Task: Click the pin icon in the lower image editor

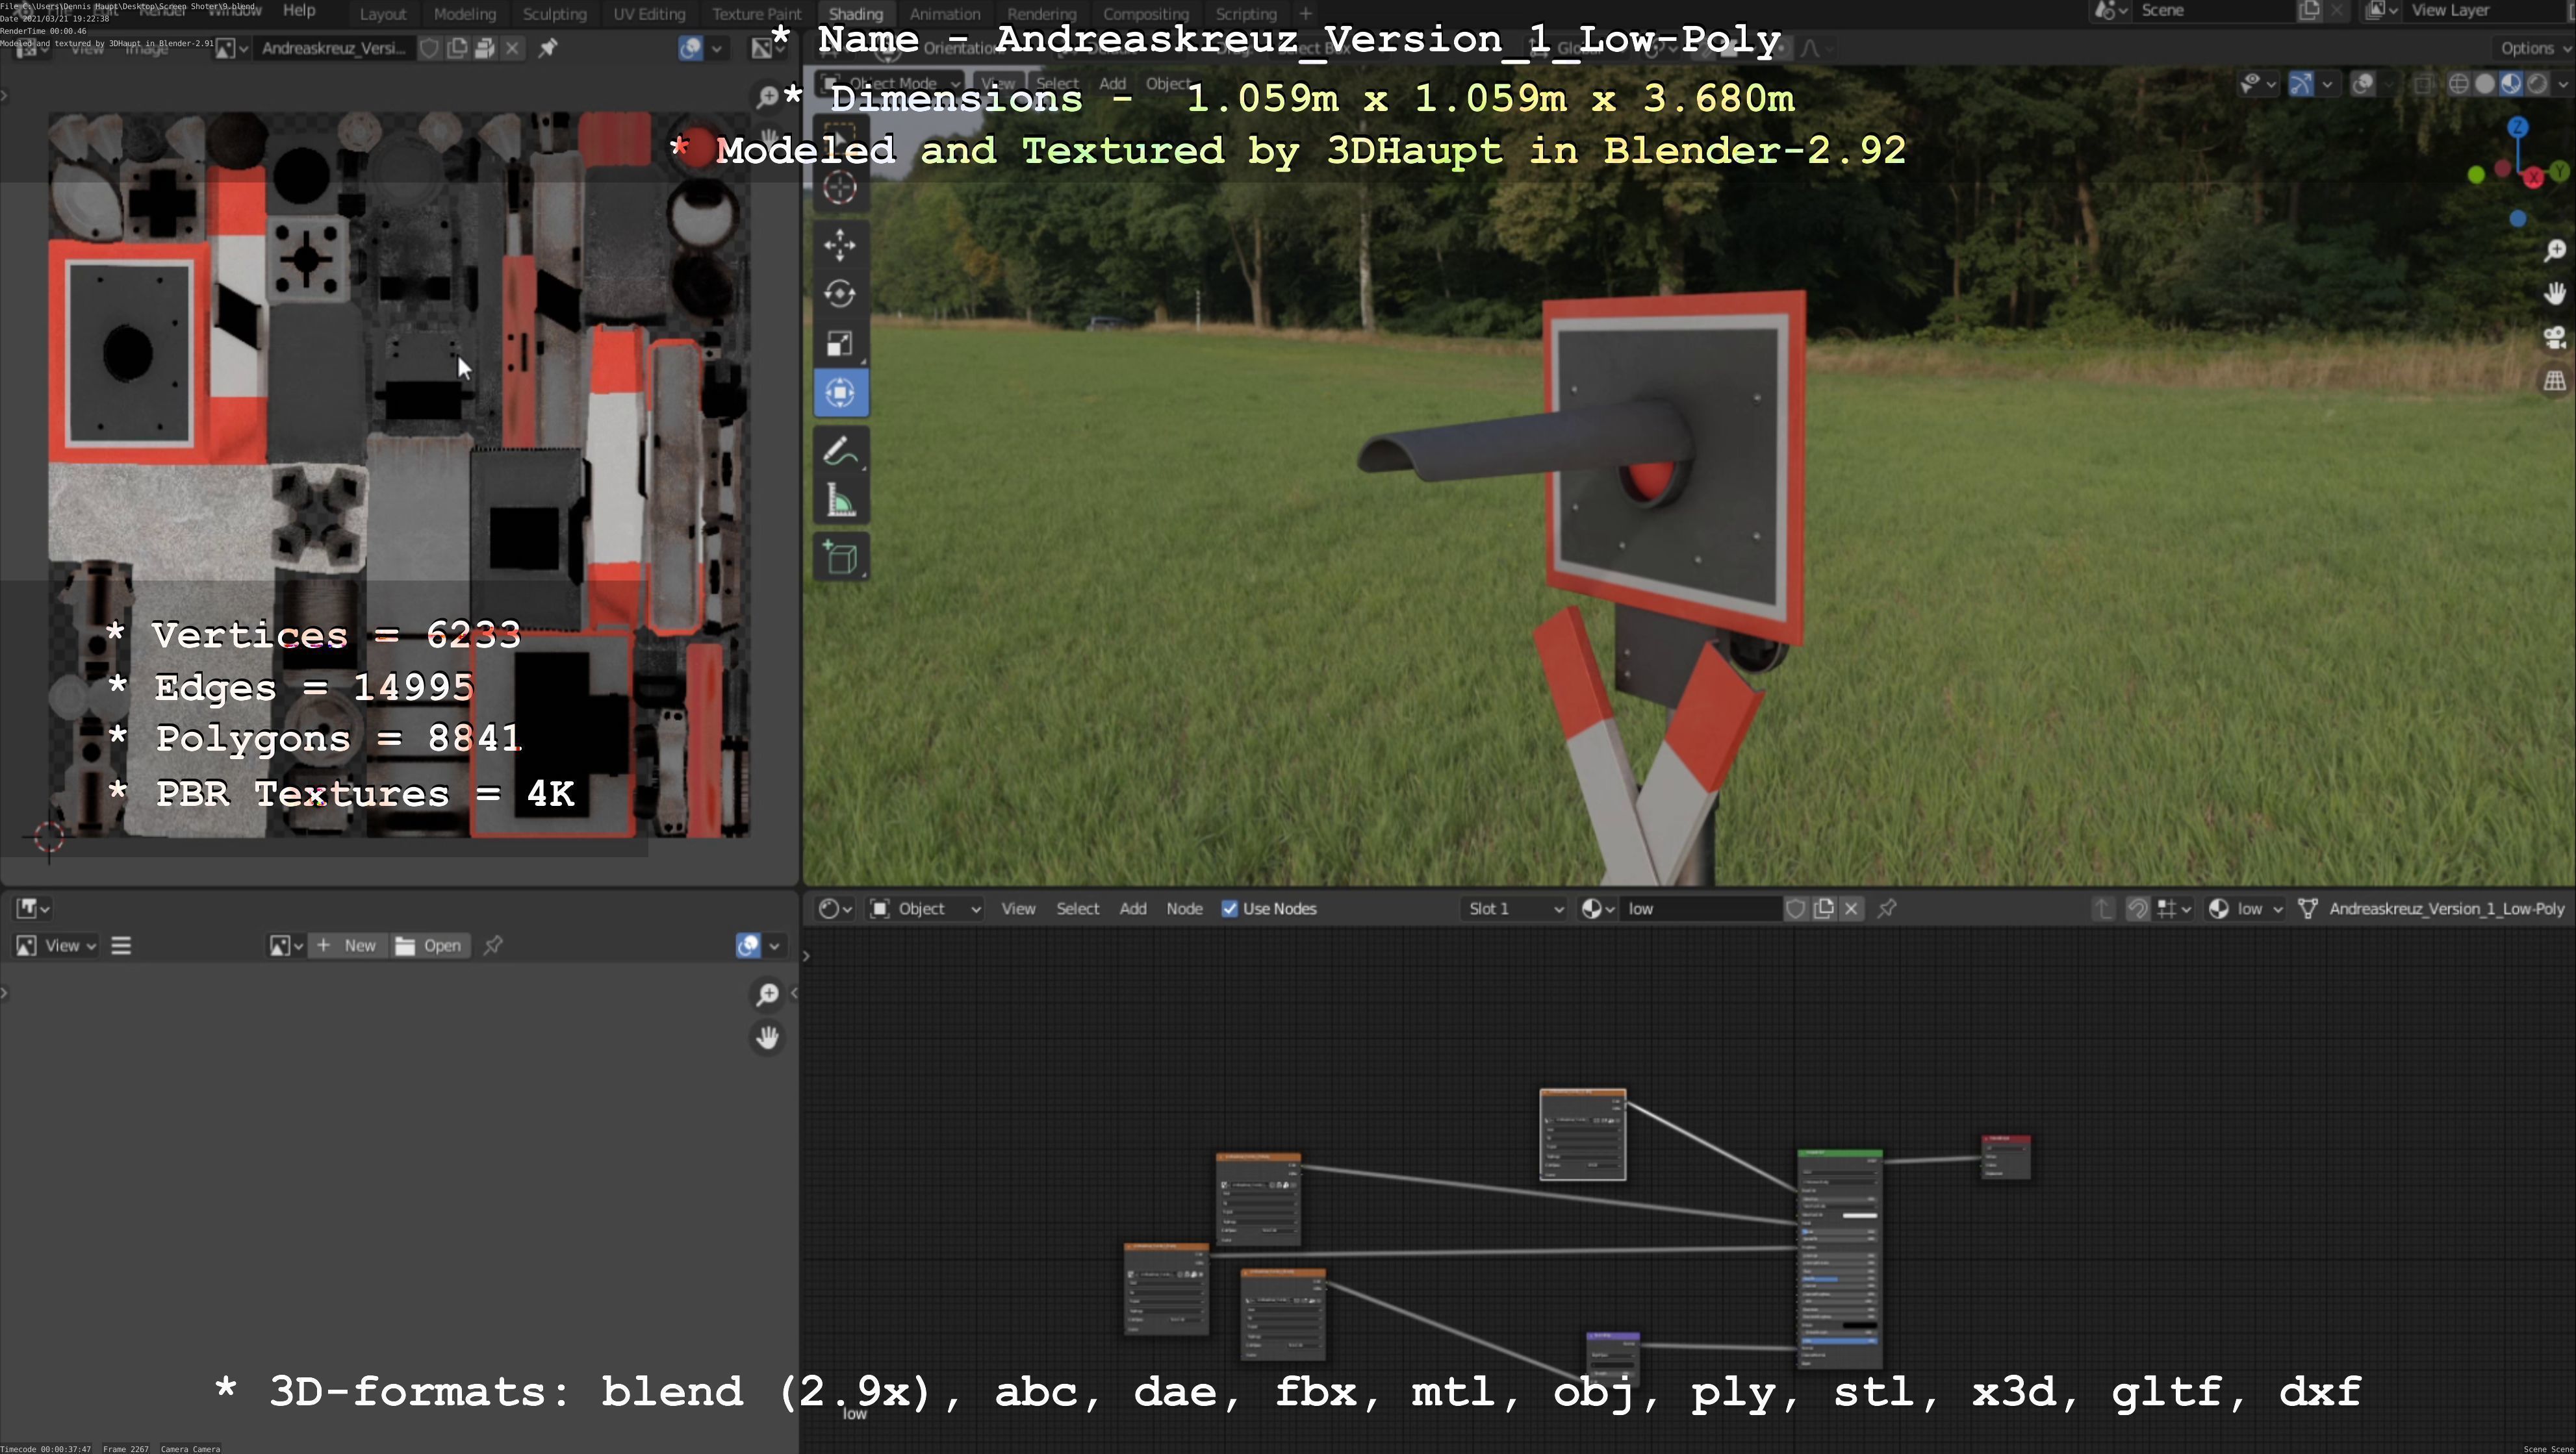Action: pos(493,946)
